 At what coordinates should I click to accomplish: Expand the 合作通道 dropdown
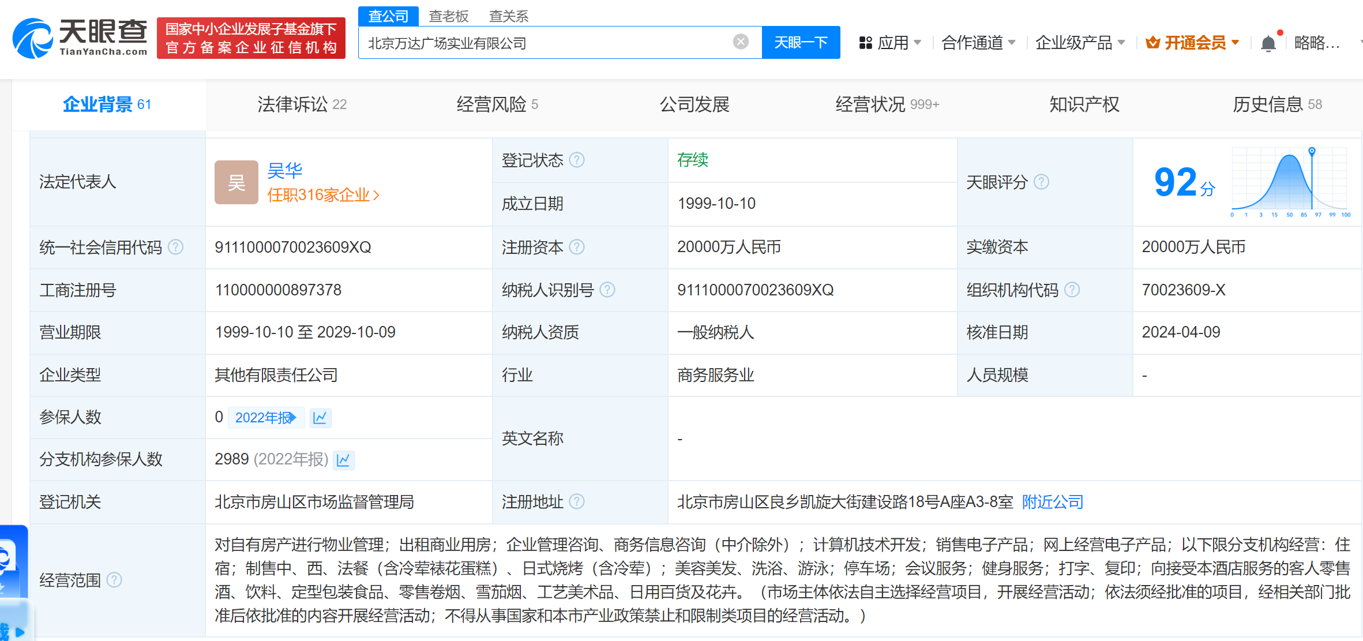click(x=978, y=43)
